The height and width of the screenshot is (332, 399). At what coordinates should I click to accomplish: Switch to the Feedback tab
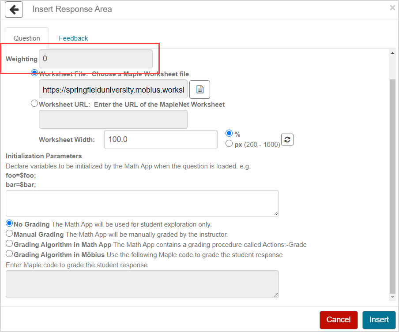[73, 38]
